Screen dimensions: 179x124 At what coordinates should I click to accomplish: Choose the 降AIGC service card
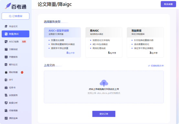pos(104,42)
